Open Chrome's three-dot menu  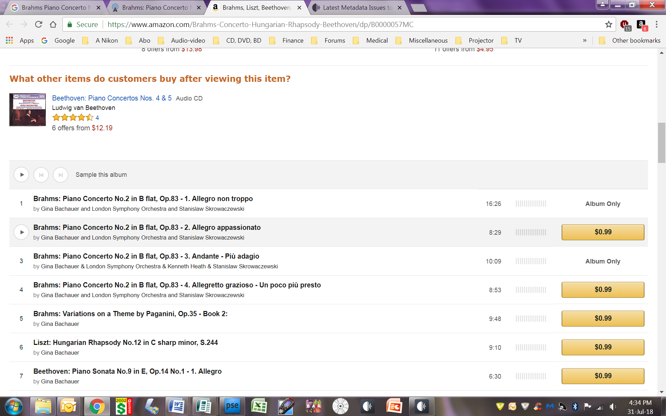click(x=657, y=25)
